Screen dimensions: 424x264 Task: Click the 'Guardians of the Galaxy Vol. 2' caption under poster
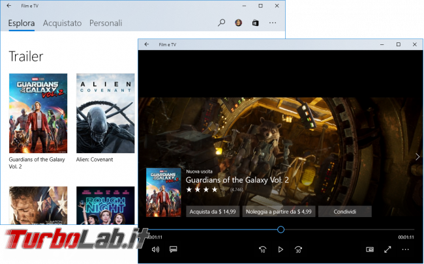[37, 163]
